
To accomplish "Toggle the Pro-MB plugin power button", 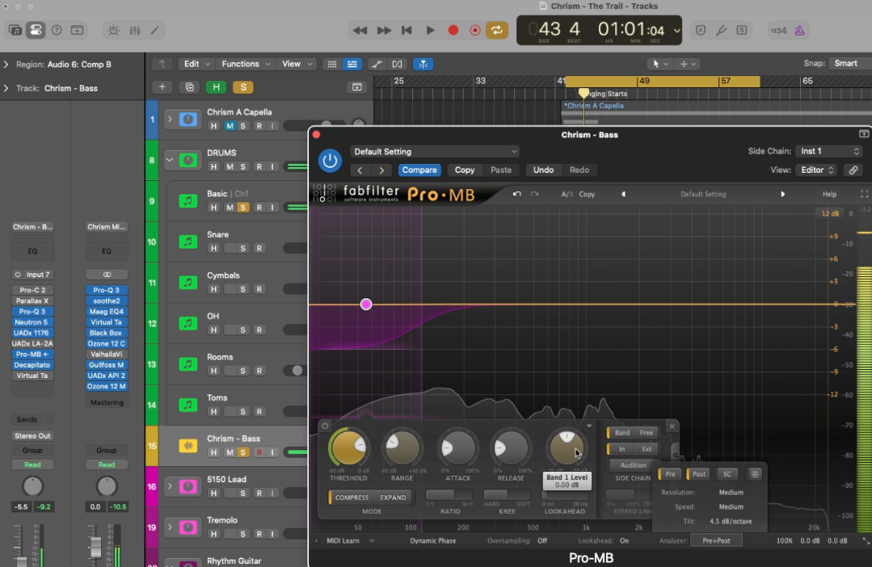I will [x=330, y=160].
